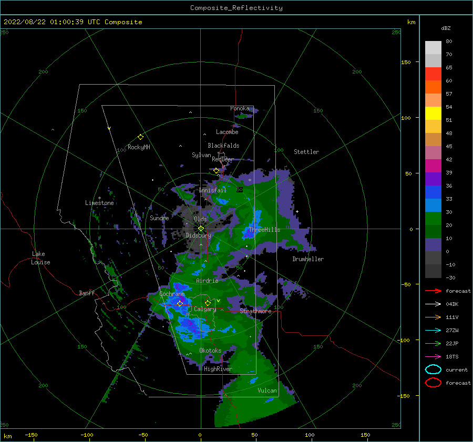Select the Innisfail label
473x442 pixels.
(x=212, y=190)
